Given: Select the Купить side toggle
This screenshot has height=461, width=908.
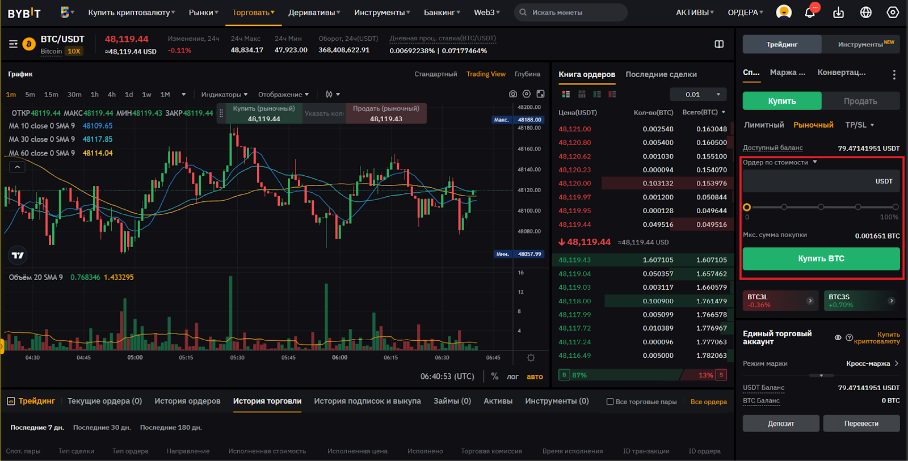Looking at the screenshot, I should 782,101.
